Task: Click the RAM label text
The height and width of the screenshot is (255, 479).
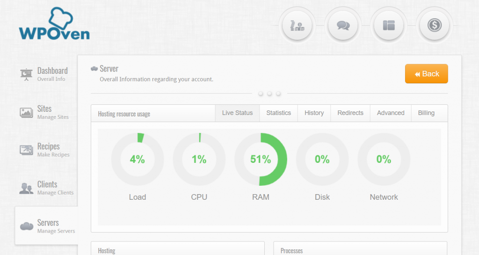Action: [261, 197]
